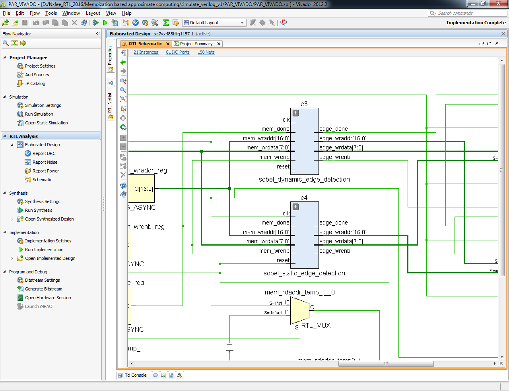Click the 158 Nets link
509x391 pixels.
[206, 52]
